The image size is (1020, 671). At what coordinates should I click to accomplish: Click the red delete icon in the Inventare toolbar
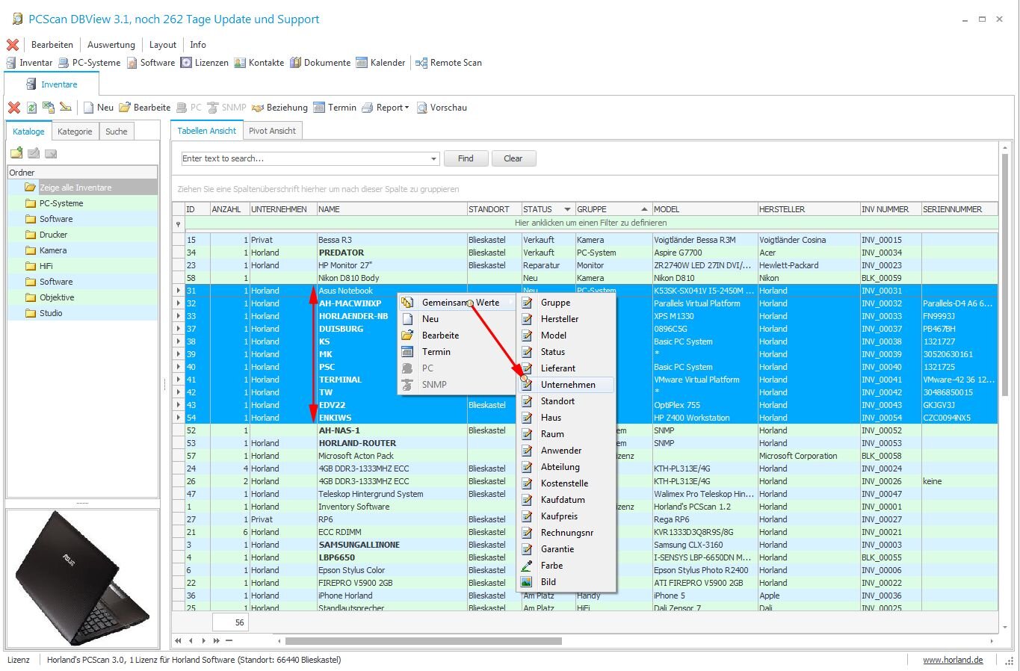click(13, 108)
